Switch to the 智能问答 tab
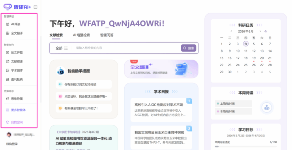The width and height of the screenshot is (292, 150). 107,35
